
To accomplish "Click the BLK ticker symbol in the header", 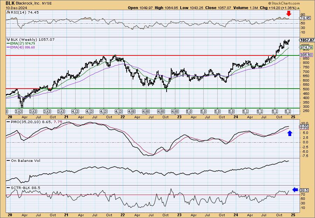I will coord(10,3).
